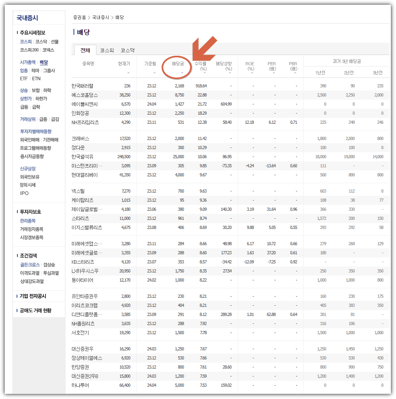Sort by 배당성향(%) column header
The height and width of the screenshot is (399, 396).
(224, 66)
